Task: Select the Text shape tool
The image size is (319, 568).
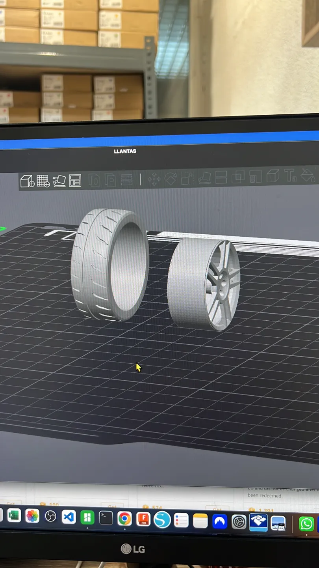Action: pyautogui.click(x=290, y=176)
